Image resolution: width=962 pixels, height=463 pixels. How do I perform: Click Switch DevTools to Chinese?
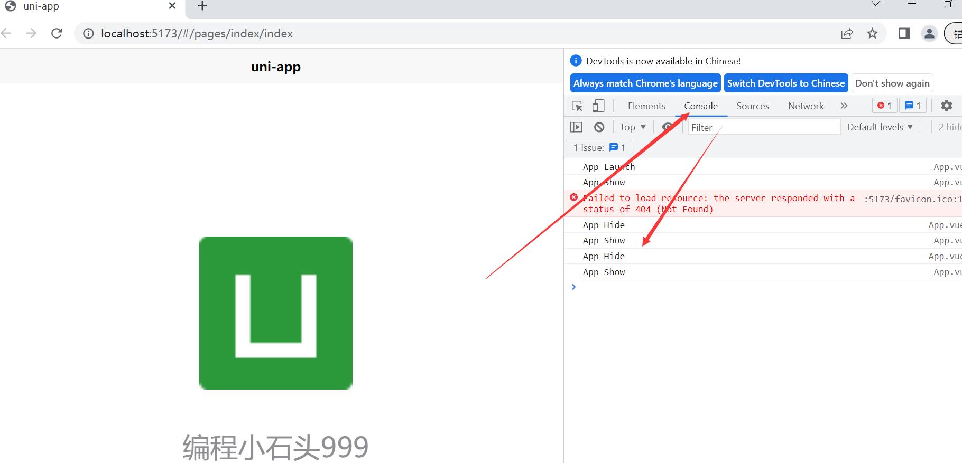pos(786,83)
